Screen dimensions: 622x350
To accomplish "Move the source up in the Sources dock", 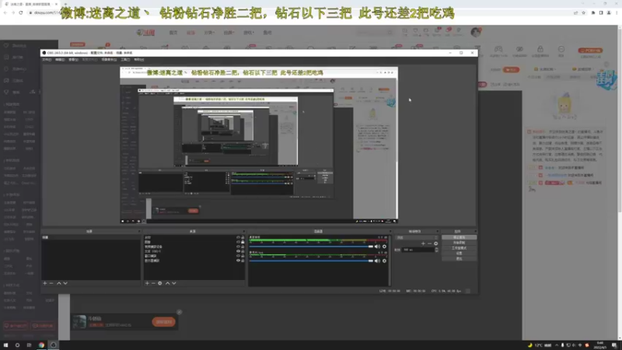I will [x=167, y=283].
